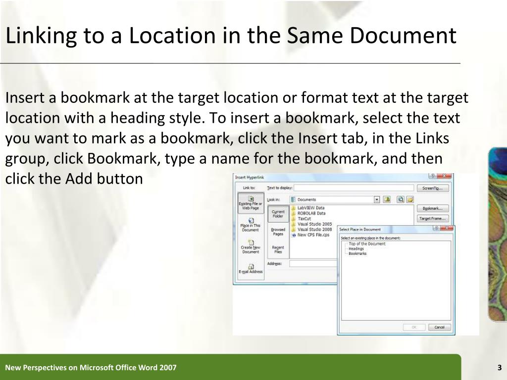Select the TaxCut folder
This screenshot has width=507, height=380.
(302, 219)
